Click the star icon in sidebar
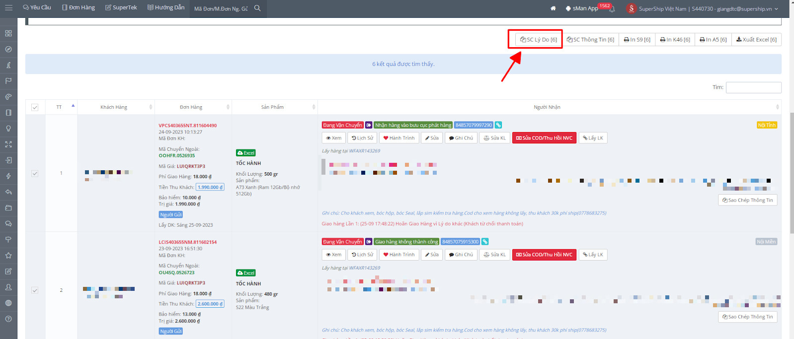 pos(8,256)
